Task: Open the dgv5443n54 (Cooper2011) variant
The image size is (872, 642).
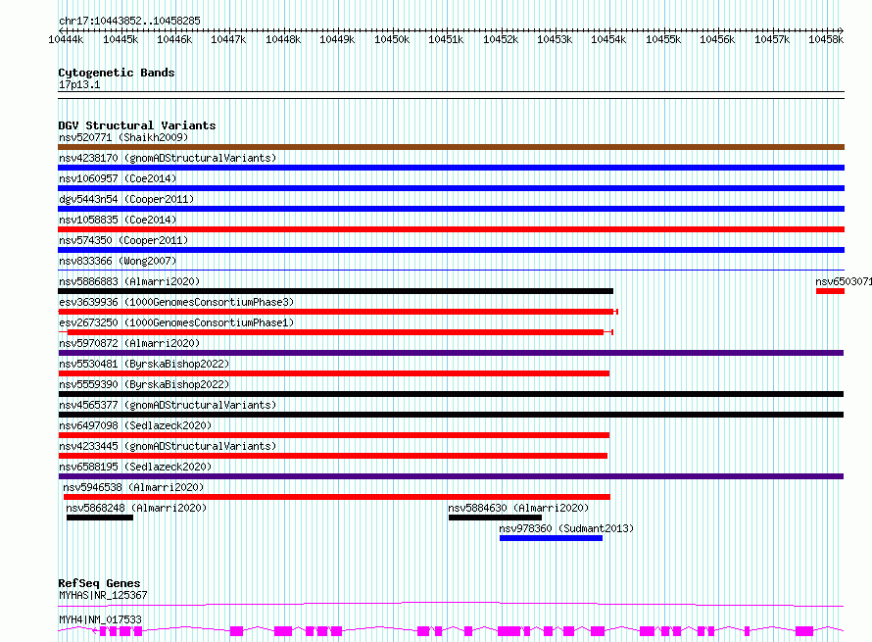Action: coord(126,199)
